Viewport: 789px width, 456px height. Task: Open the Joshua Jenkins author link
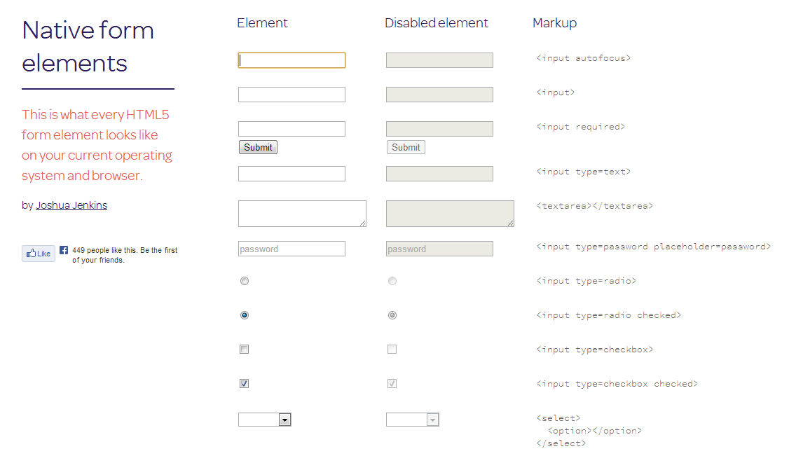pyautogui.click(x=71, y=205)
